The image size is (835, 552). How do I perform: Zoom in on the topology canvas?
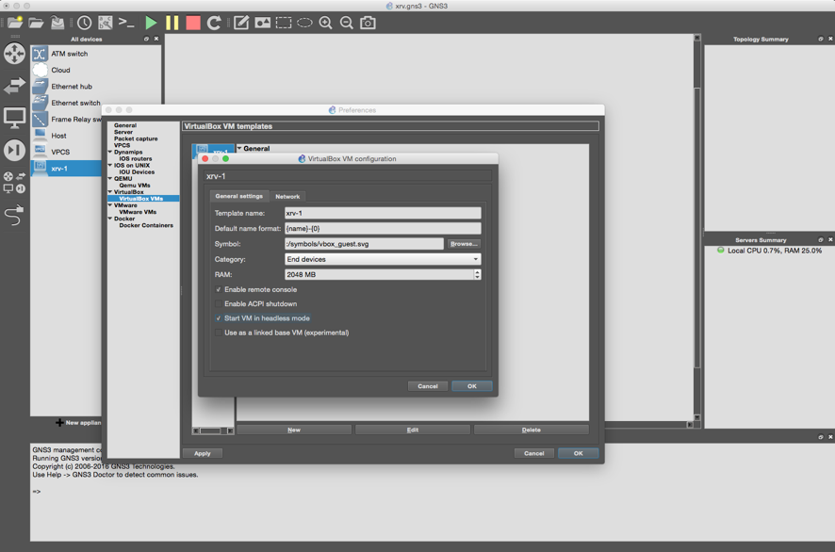coord(325,23)
